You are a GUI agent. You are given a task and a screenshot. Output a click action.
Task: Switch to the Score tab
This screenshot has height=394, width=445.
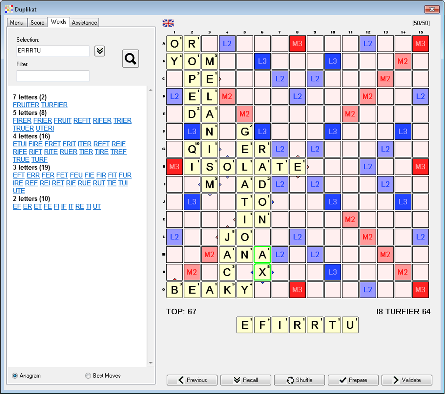[37, 22]
